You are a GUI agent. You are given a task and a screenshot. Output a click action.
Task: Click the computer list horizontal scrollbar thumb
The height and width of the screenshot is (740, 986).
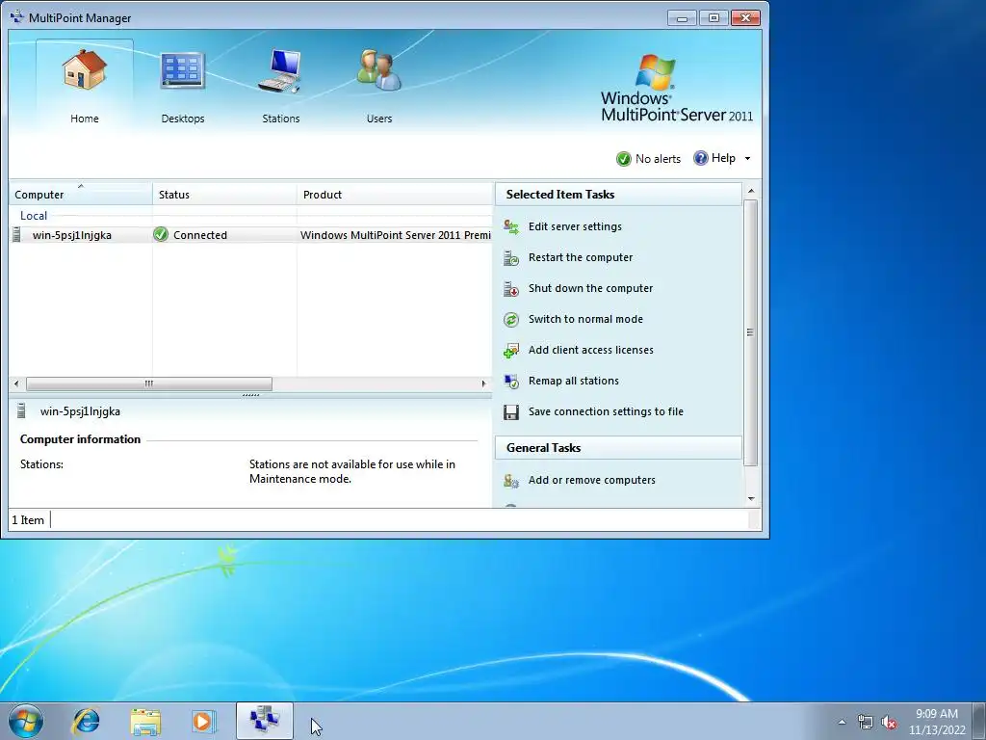pyautogui.click(x=149, y=383)
